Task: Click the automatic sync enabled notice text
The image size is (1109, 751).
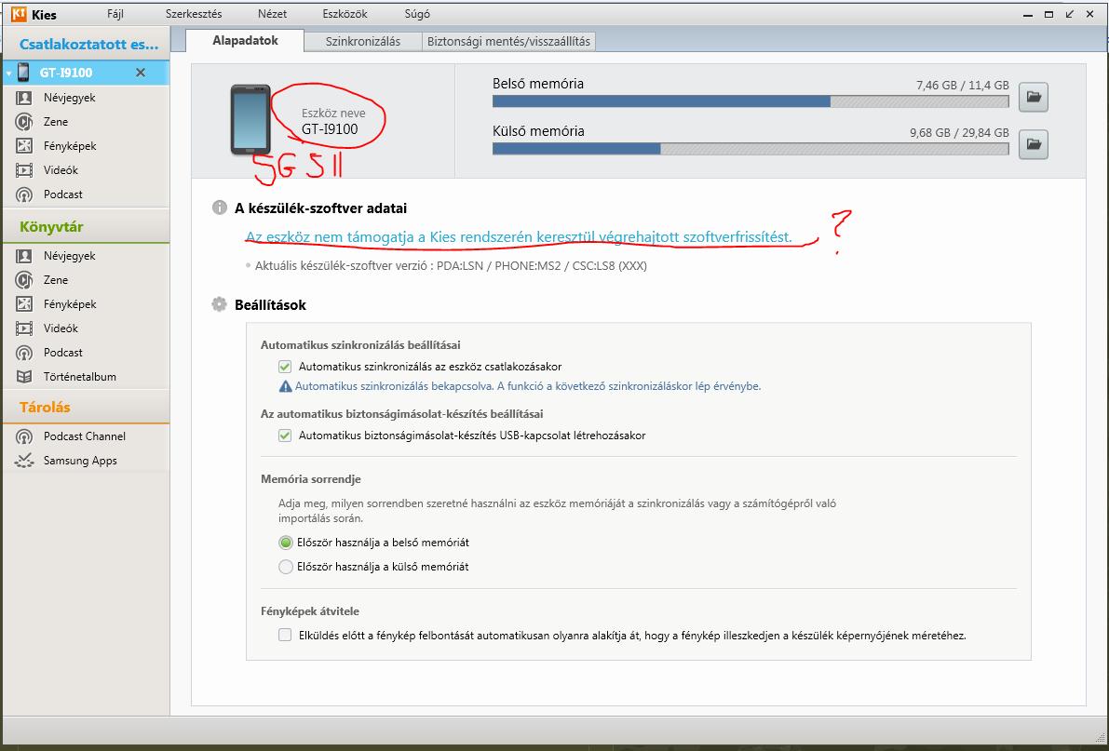Action: [528, 386]
